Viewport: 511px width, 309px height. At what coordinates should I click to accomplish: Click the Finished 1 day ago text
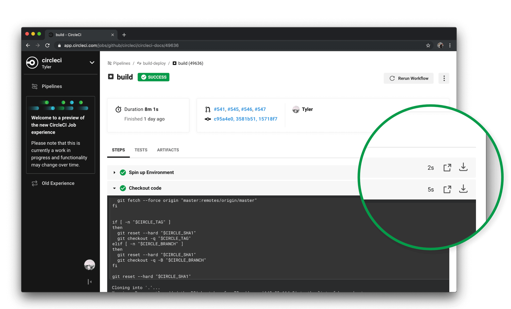[x=145, y=119]
